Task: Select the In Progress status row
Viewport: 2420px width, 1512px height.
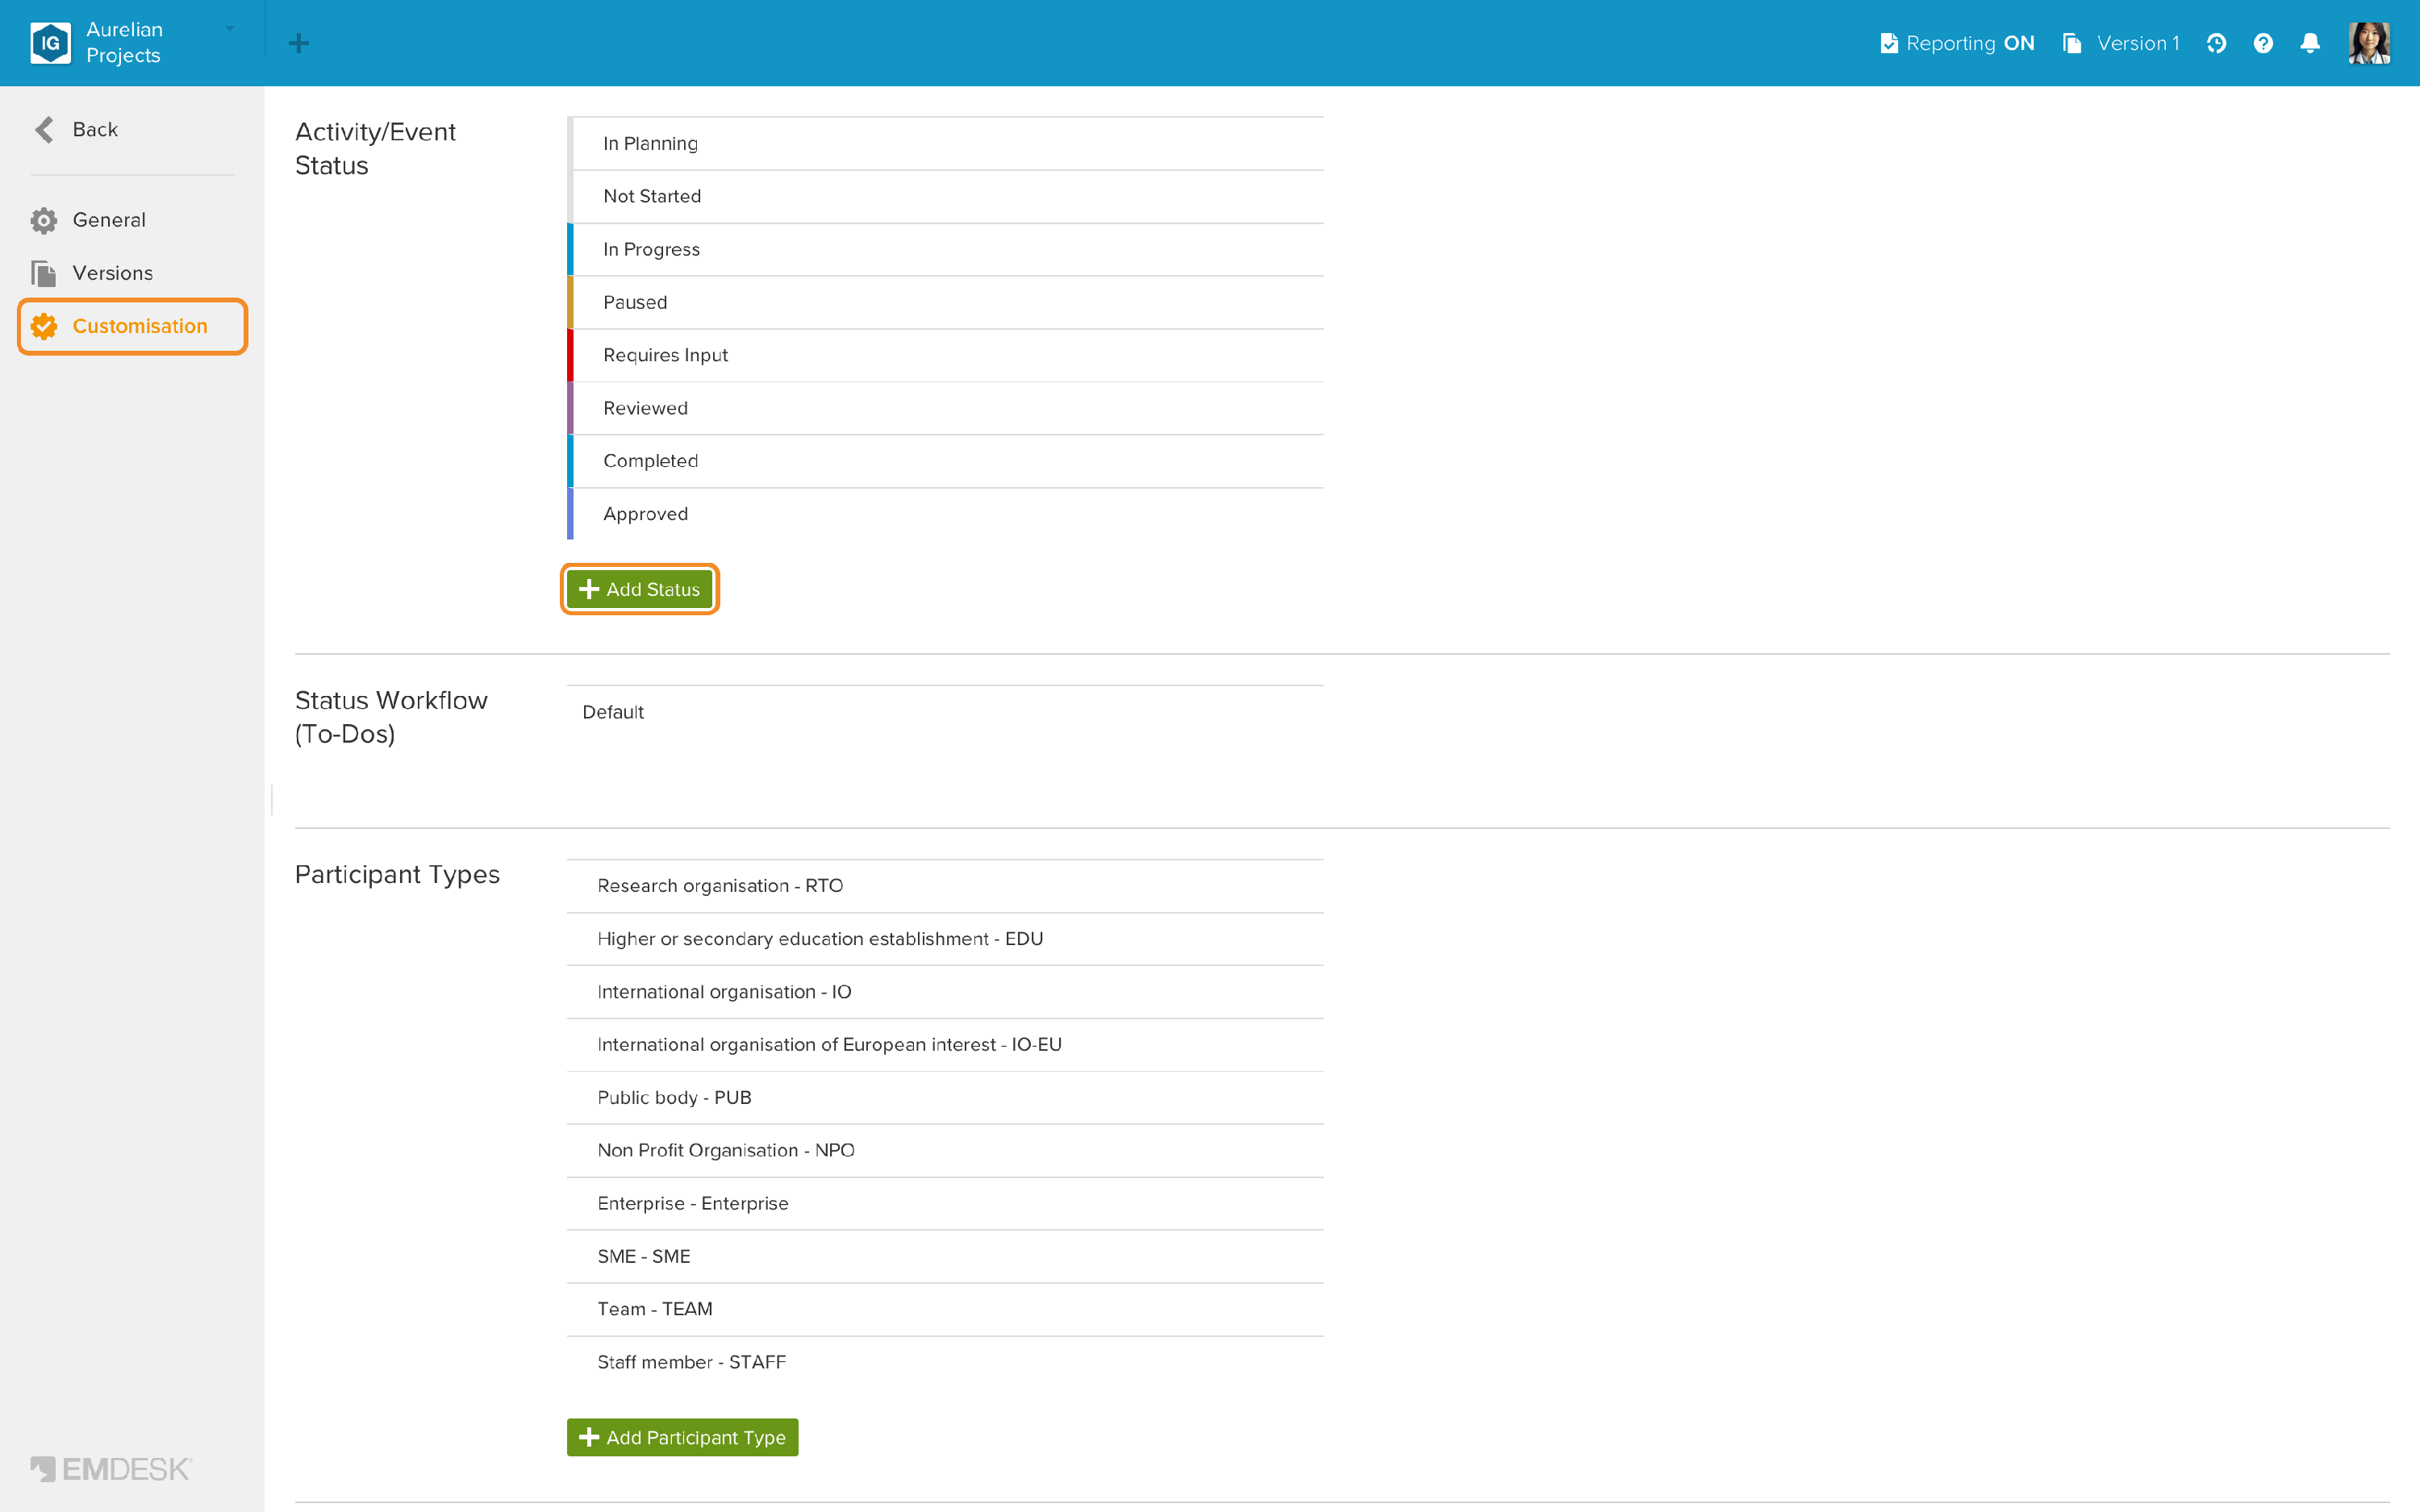Action: (945, 249)
